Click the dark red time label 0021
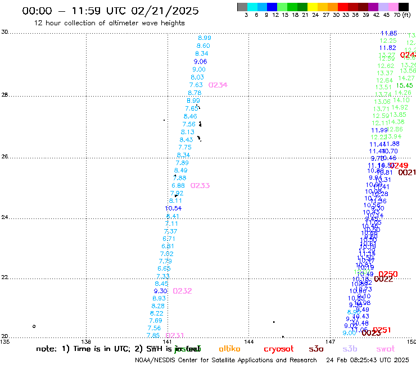The image size is (416, 365). coord(407,172)
